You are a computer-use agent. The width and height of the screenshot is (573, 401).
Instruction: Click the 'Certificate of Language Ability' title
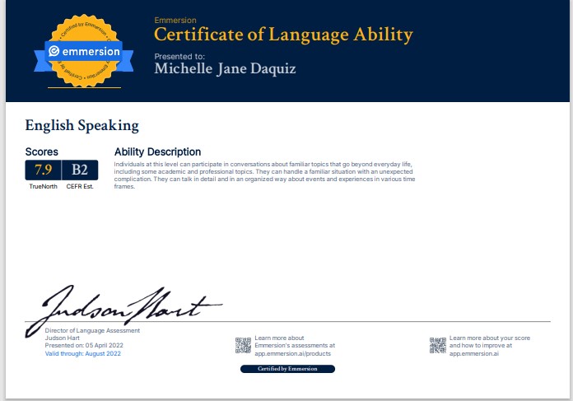[283, 35]
